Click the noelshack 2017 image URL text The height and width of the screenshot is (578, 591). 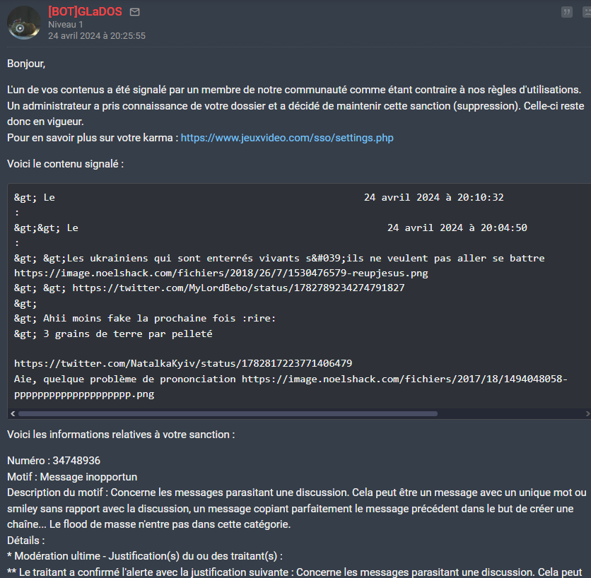[404, 379]
